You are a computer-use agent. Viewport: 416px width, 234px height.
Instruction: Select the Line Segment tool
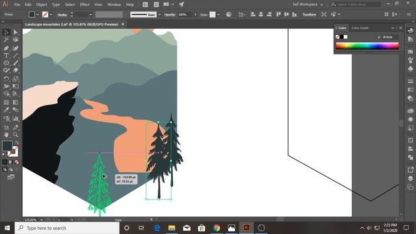(16, 55)
